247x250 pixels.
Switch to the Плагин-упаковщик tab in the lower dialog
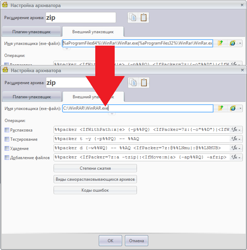click(32, 97)
